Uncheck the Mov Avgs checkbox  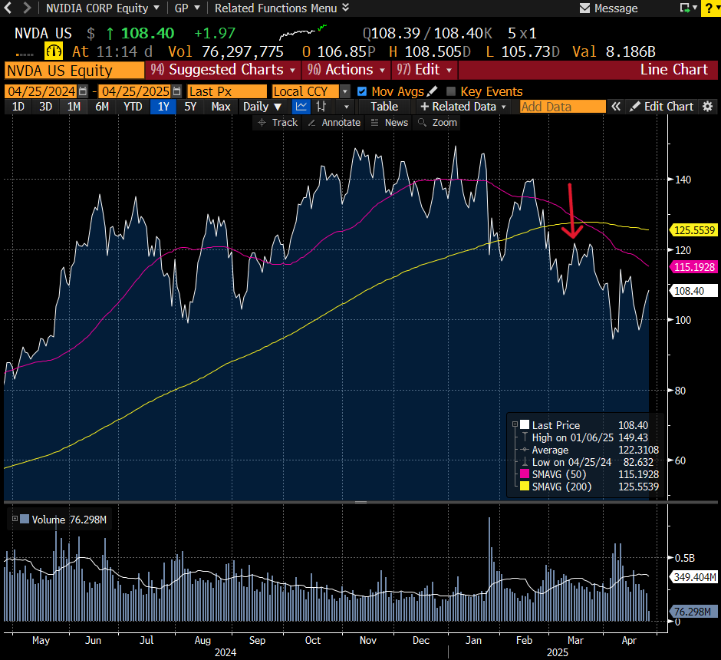[x=362, y=91]
